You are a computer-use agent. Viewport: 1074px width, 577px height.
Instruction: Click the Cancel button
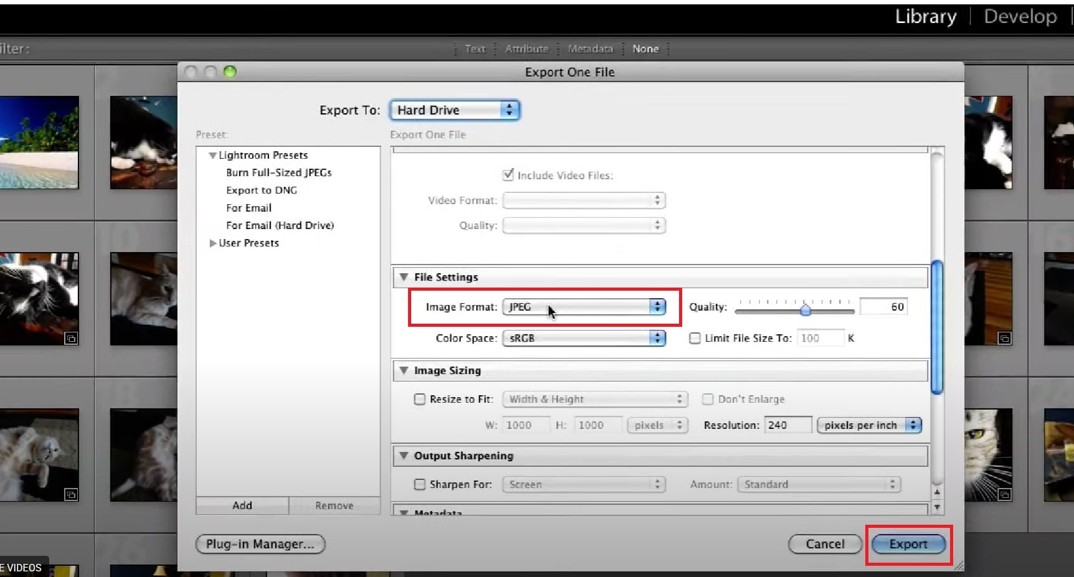825,544
